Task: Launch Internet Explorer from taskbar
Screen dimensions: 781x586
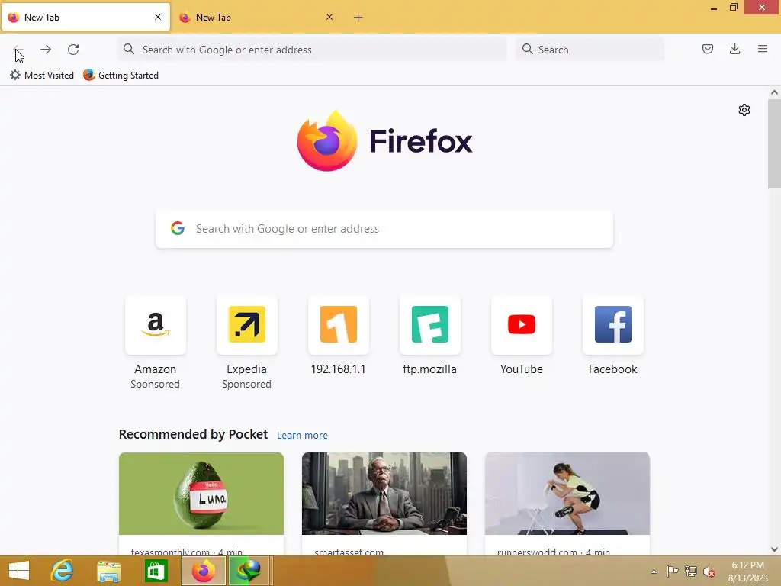Action: (63, 571)
